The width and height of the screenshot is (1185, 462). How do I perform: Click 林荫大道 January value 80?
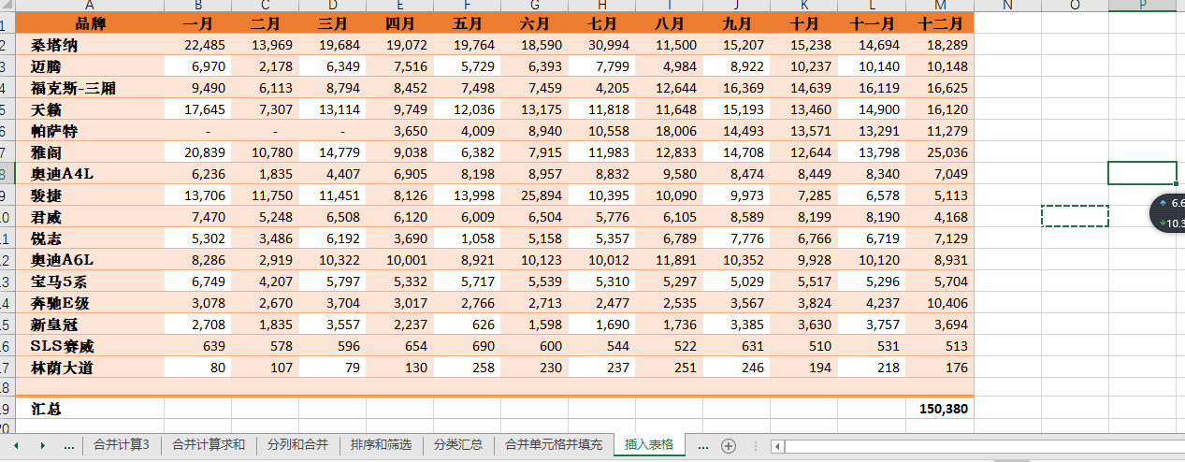pyautogui.click(x=198, y=368)
